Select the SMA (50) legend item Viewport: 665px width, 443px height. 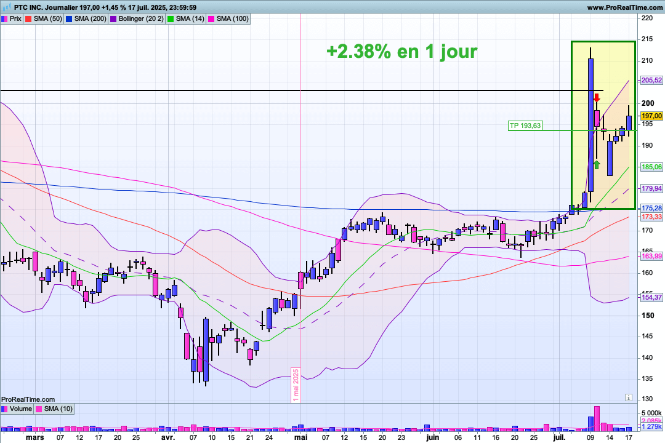(x=44, y=18)
